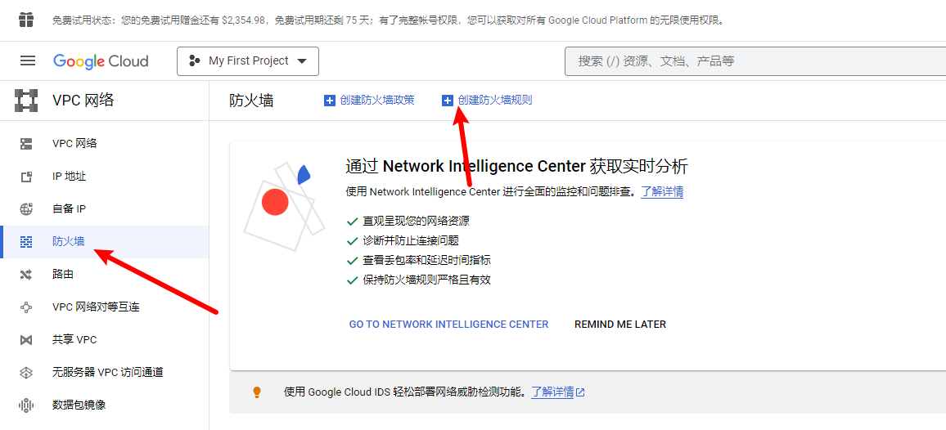This screenshot has width=946, height=430.
Task: Click the 路由 routes icon
Action: pos(26,275)
